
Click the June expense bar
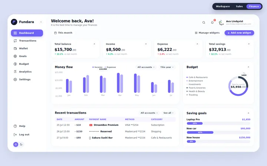tap(156, 89)
